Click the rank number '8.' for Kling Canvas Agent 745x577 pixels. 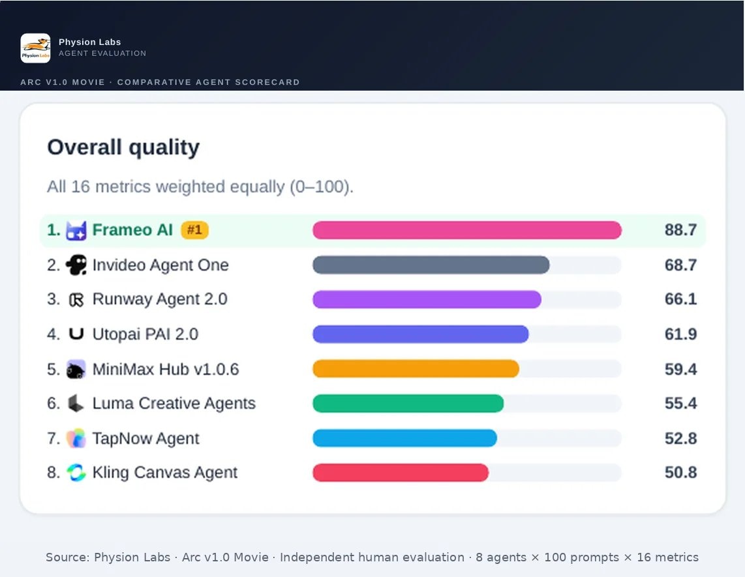pos(53,473)
